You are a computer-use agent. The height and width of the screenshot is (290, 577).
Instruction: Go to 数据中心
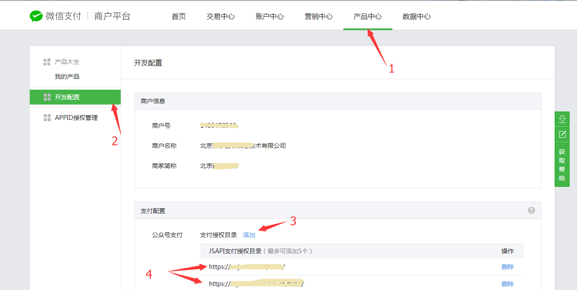[x=416, y=16]
